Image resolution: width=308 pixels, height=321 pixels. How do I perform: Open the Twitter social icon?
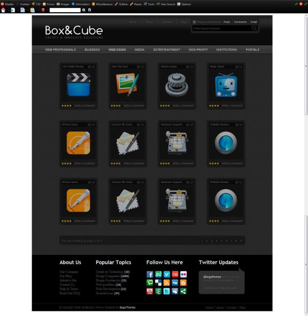pyautogui.click(x=167, y=291)
